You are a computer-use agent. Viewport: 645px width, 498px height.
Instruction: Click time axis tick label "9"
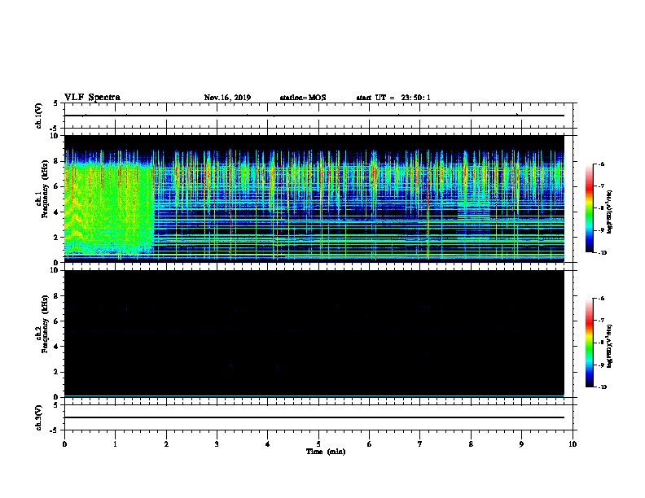(521, 444)
